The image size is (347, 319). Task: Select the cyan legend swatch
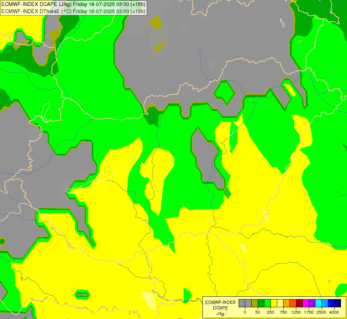click(318, 303)
